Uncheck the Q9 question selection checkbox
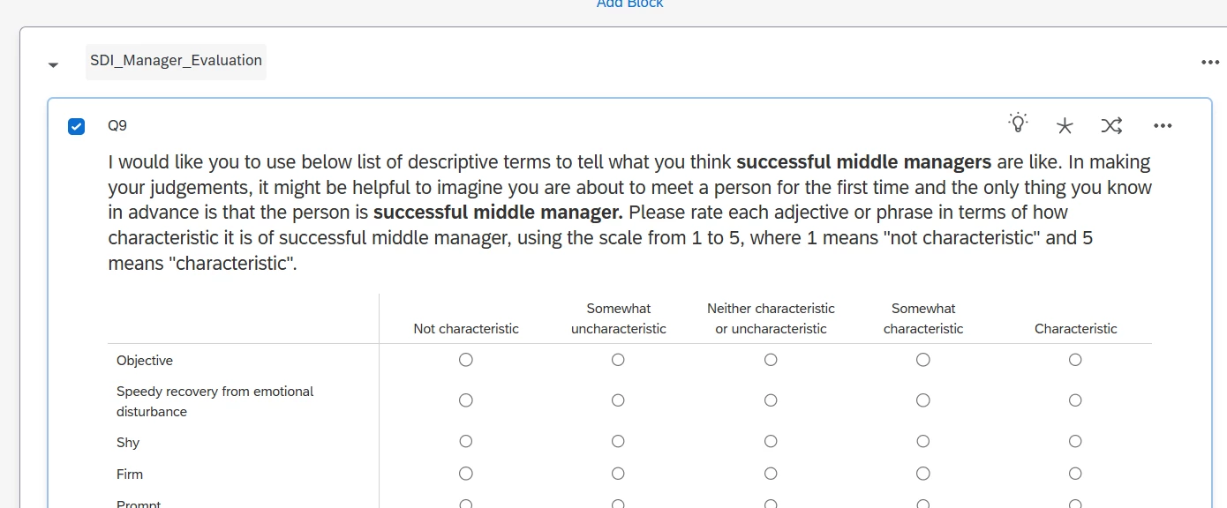1227x508 pixels. pos(77,126)
